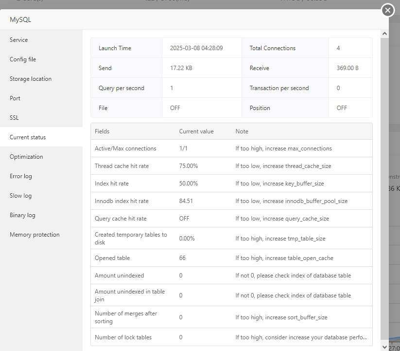The image size is (400, 351).
Task: Click the Active/Max connections row
Action: (x=231, y=148)
